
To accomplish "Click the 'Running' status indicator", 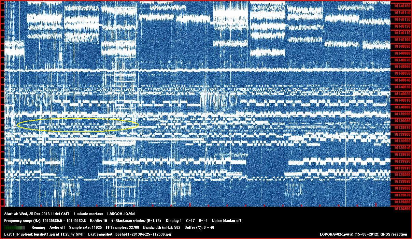I will 38,227.
